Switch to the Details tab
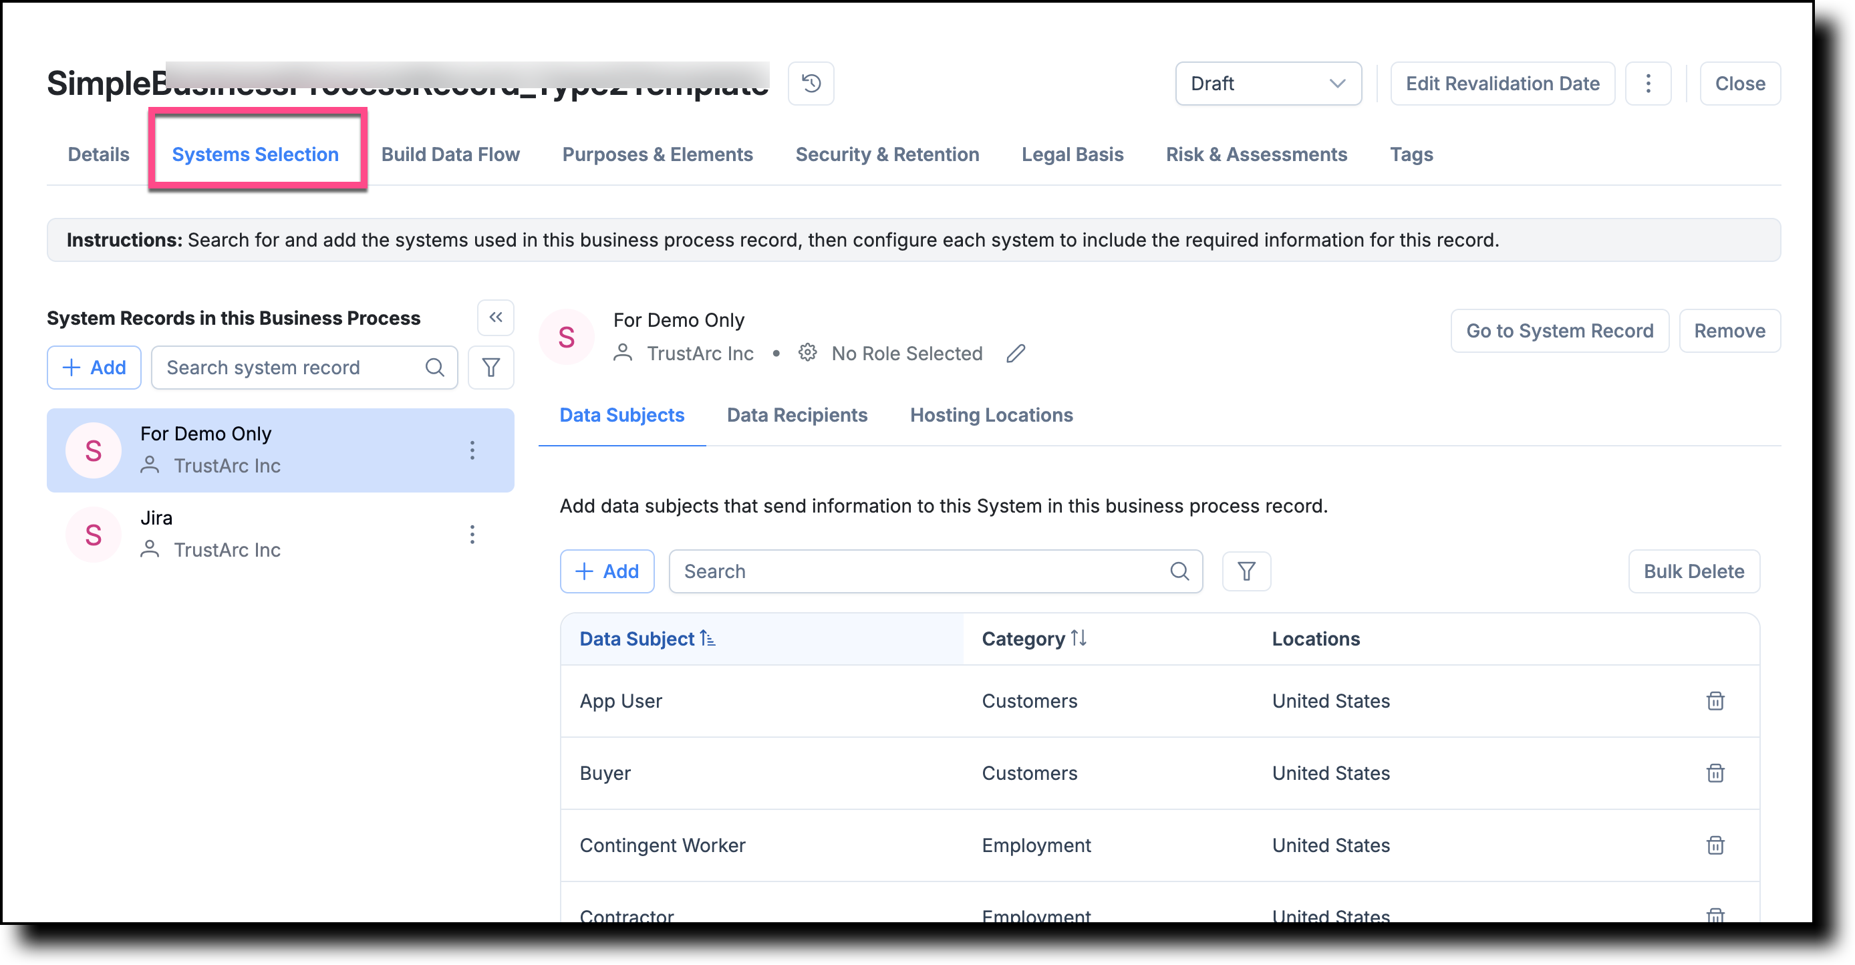 click(99, 154)
